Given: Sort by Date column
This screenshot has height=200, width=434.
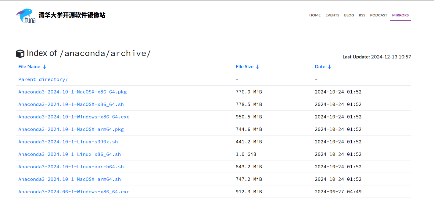Looking at the screenshot, I should pyautogui.click(x=323, y=67).
